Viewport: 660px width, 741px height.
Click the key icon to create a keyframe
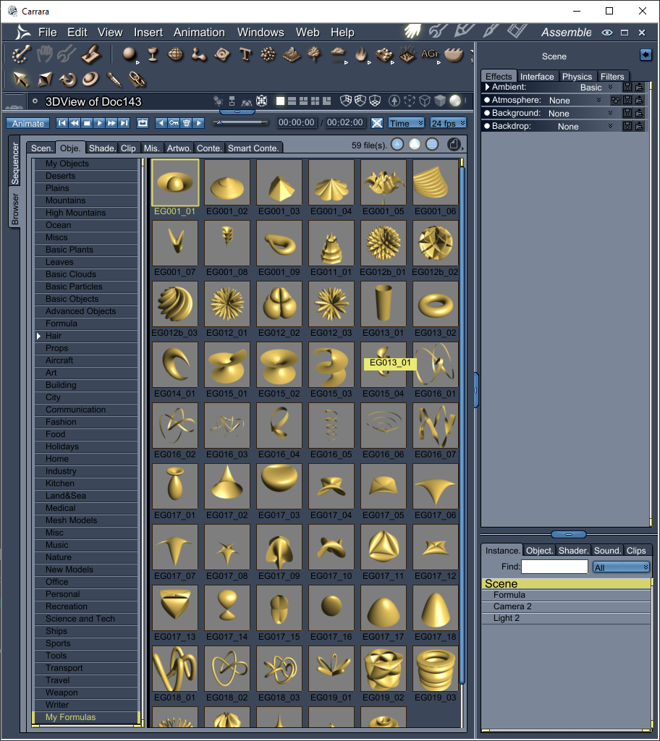pyautogui.click(x=174, y=123)
